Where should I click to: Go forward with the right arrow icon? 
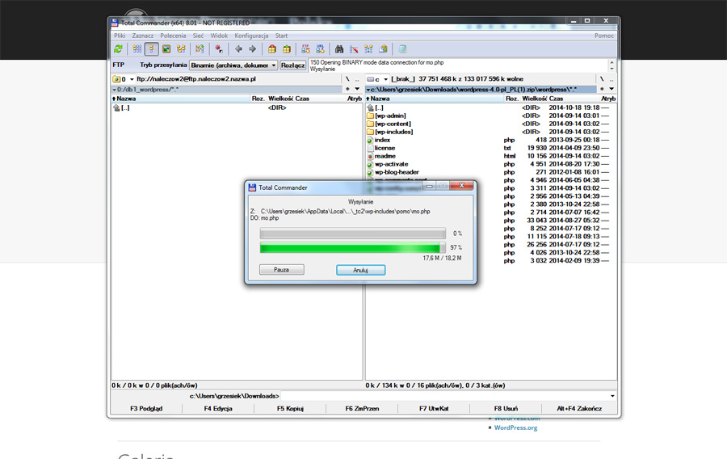point(253,49)
